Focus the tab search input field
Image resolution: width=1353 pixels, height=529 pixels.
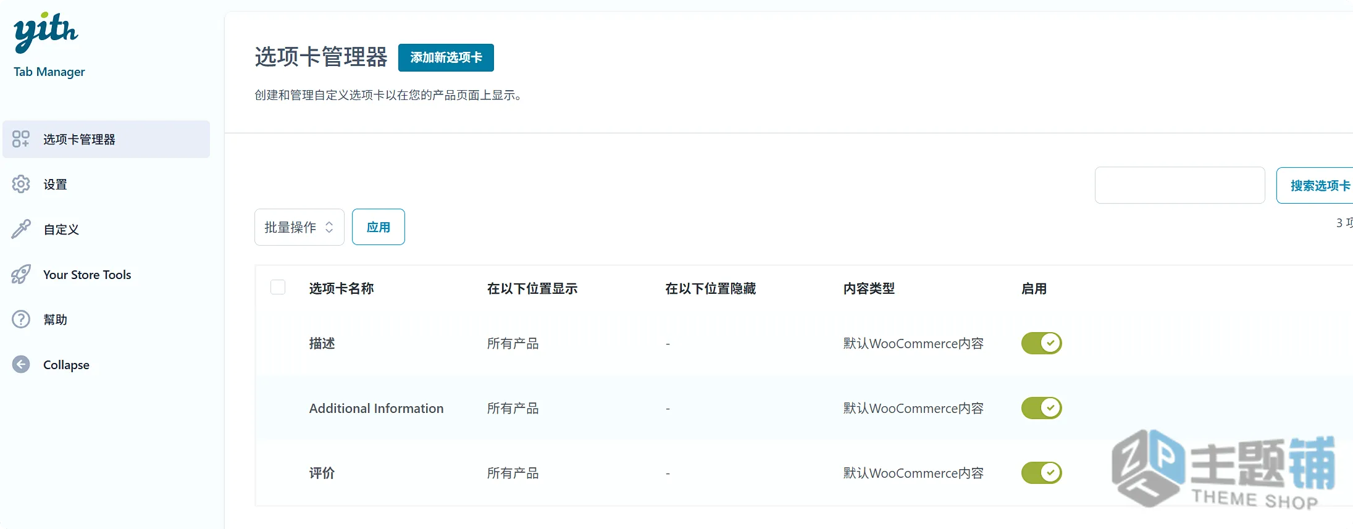(1180, 185)
